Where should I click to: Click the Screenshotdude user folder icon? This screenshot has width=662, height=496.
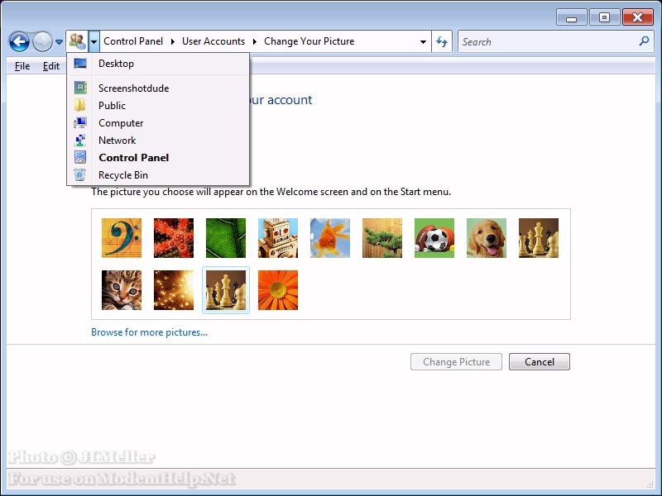tap(80, 88)
